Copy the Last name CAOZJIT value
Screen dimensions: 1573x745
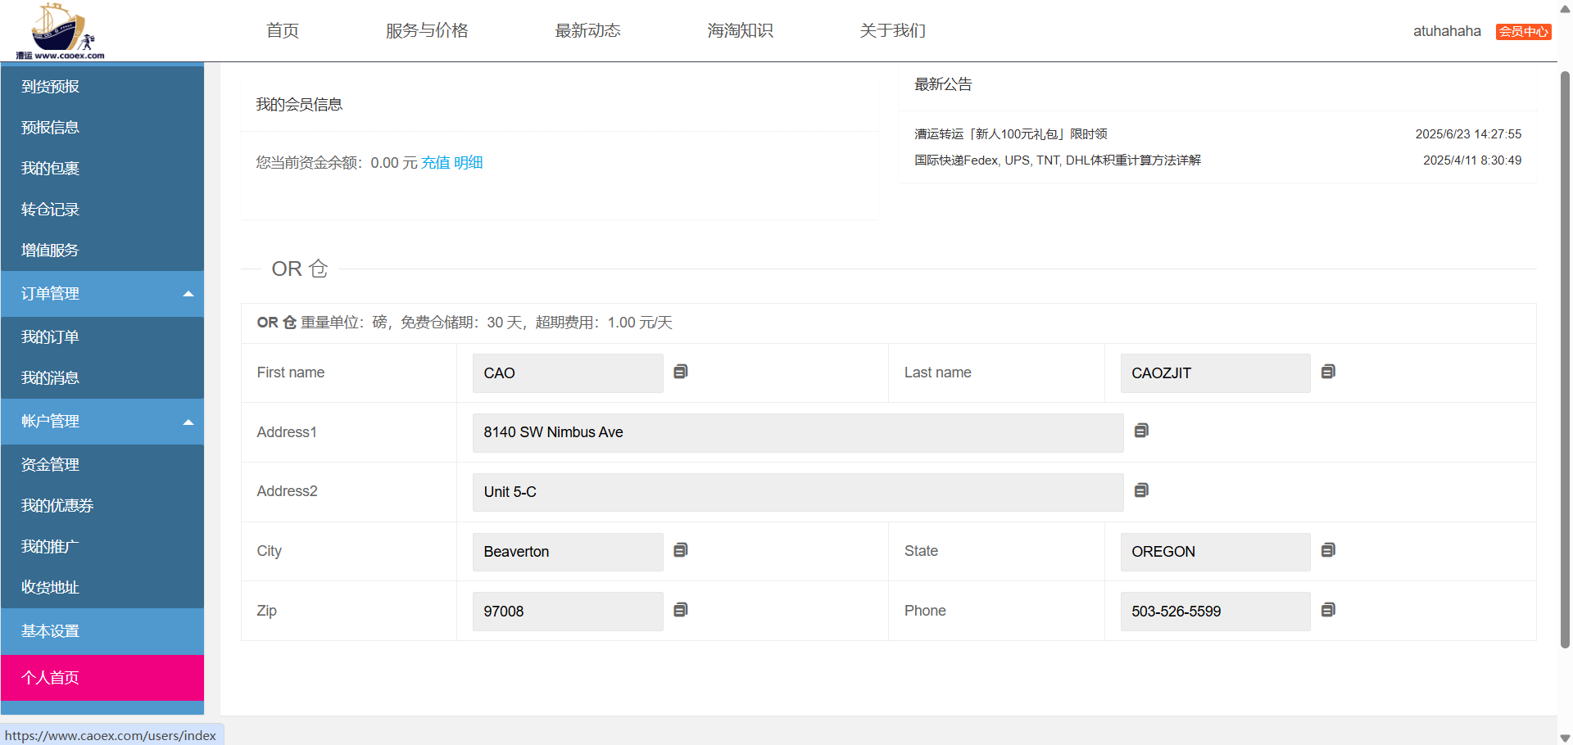1328,372
